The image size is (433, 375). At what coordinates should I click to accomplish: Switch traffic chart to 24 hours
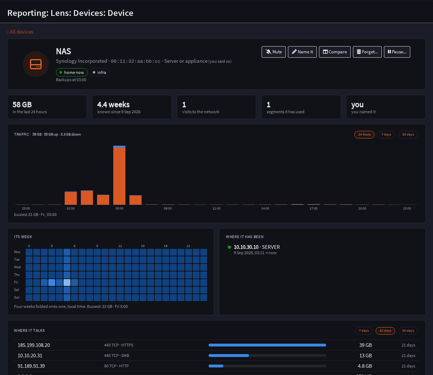tap(364, 134)
